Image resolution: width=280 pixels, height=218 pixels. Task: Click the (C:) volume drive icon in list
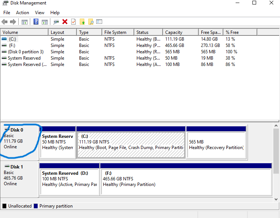click(4, 39)
